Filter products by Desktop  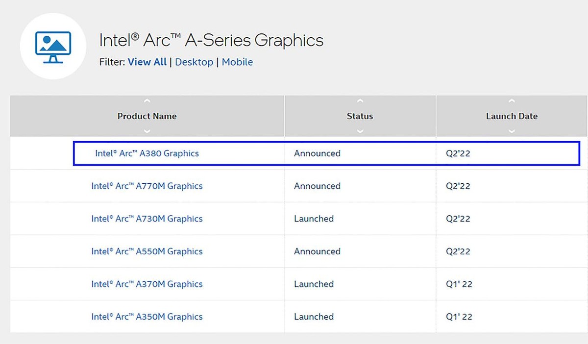point(194,62)
